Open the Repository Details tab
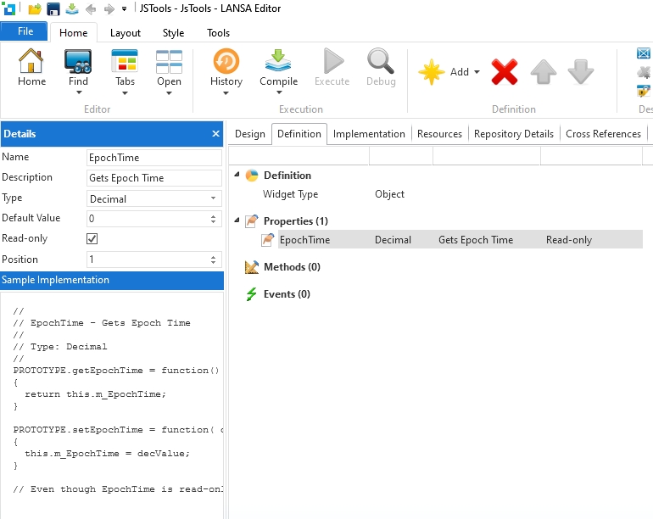 (x=513, y=134)
